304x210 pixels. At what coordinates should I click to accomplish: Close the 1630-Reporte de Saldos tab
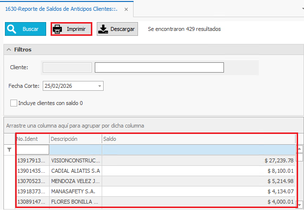coord(126,9)
